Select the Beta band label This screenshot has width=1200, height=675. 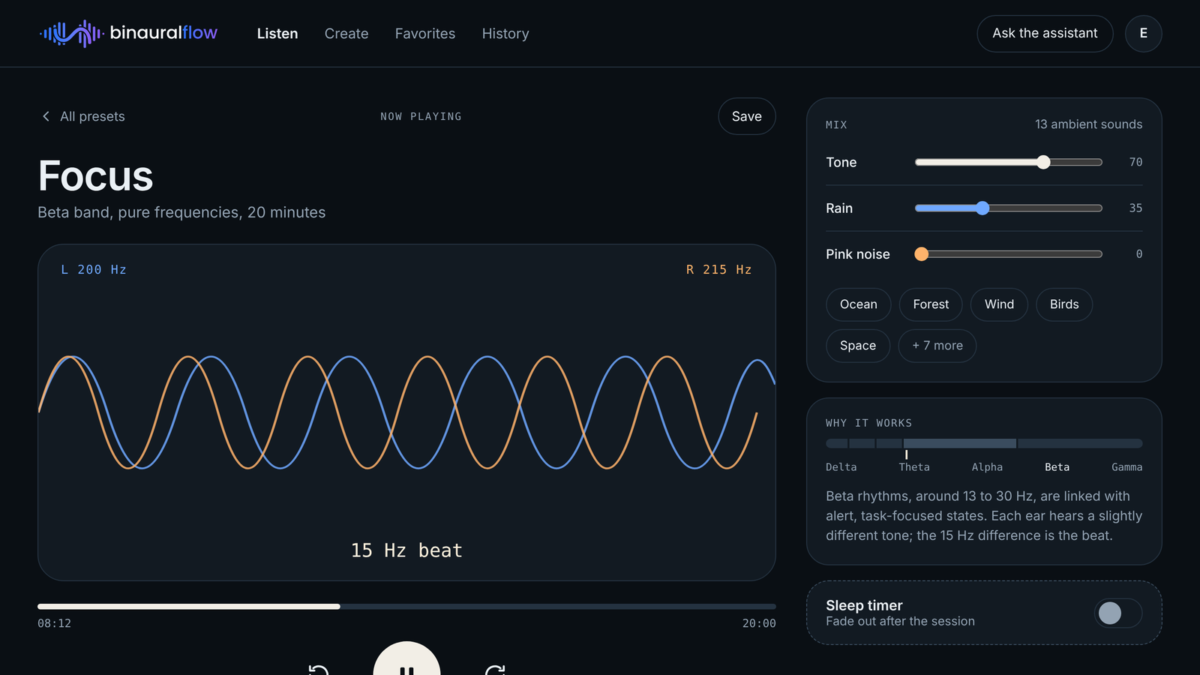tap(1057, 467)
